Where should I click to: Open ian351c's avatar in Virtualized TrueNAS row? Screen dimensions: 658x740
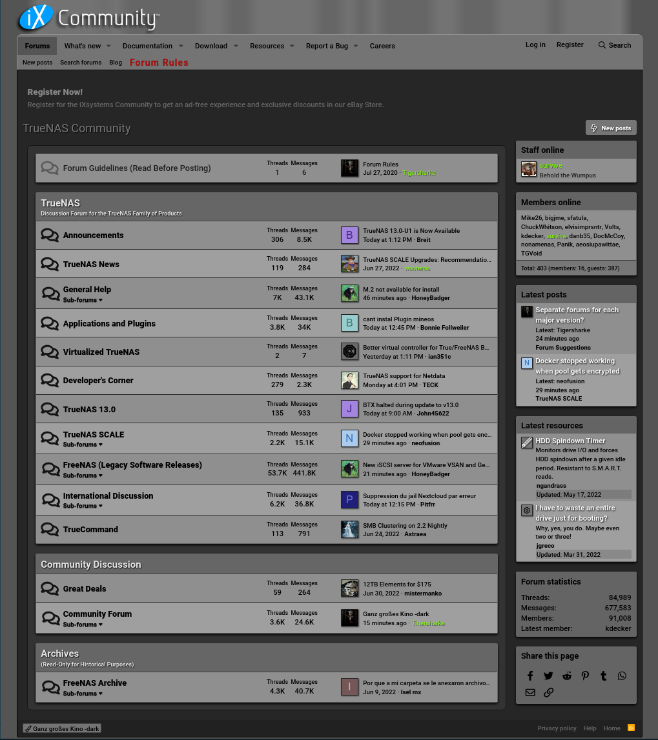[x=349, y=352]
